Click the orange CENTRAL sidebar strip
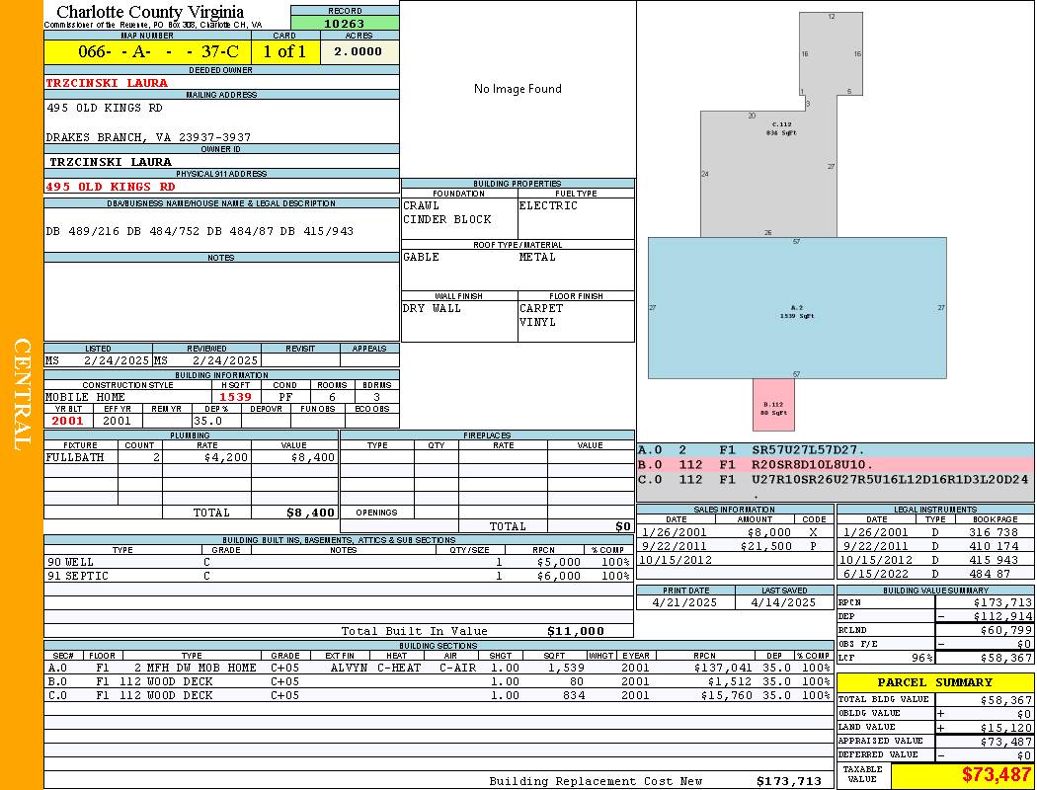The width and height of the screenshot is (1037, 790). (22, 395)
